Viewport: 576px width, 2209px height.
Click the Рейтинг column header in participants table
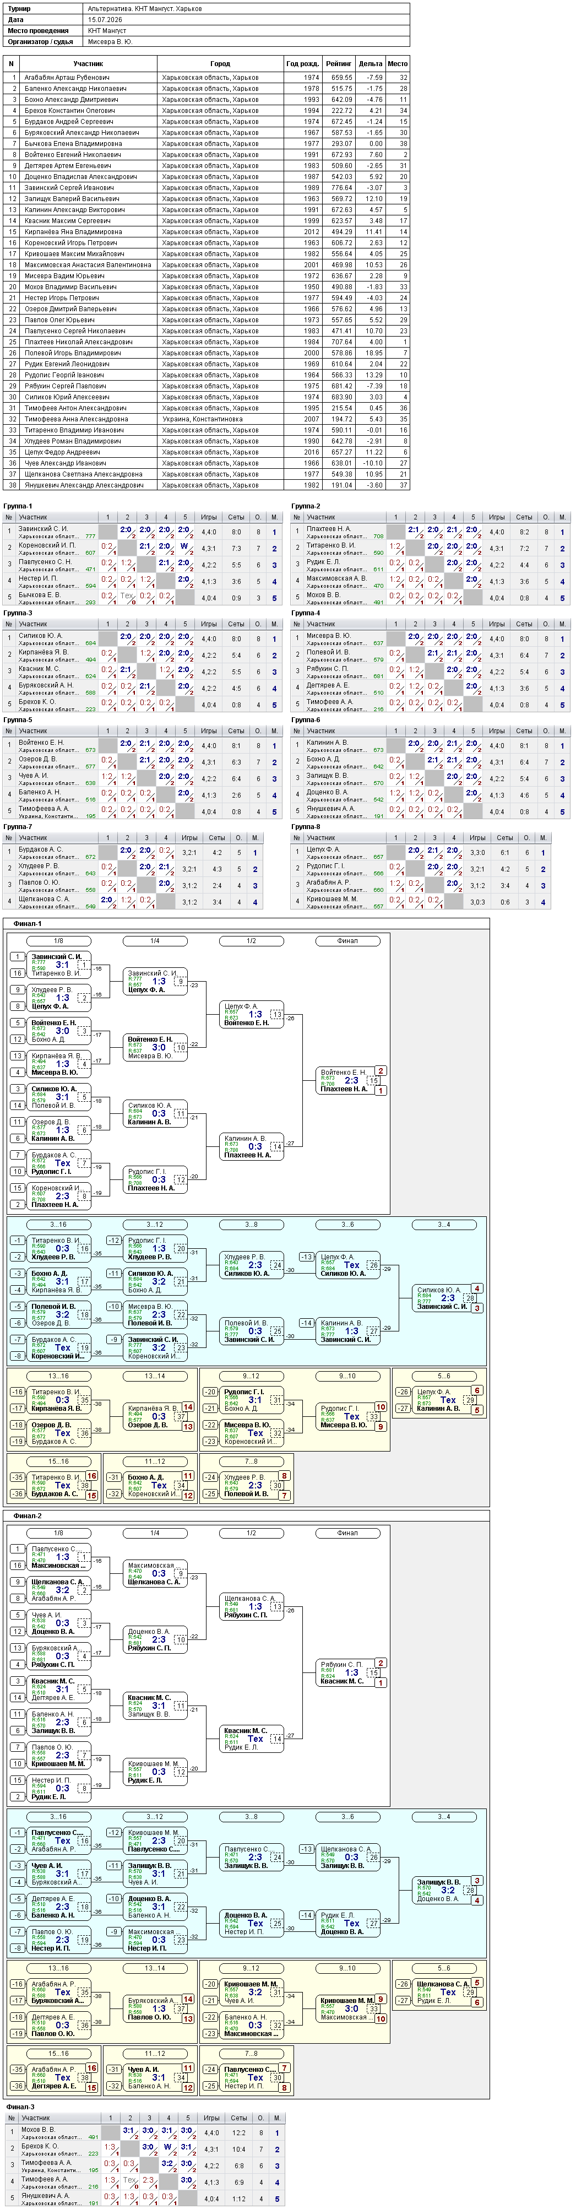(x=339, y=63)
